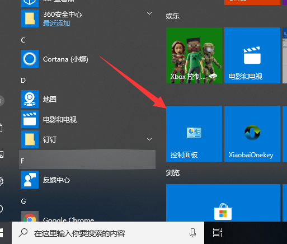287x244 pixels.
Task: Open the 钉钉 folder icon
Action: tap(30, 139)
